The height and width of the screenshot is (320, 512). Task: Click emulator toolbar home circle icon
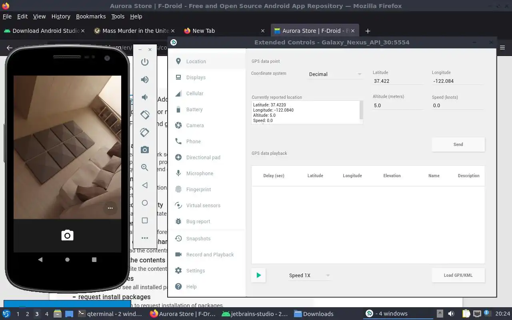145,203
